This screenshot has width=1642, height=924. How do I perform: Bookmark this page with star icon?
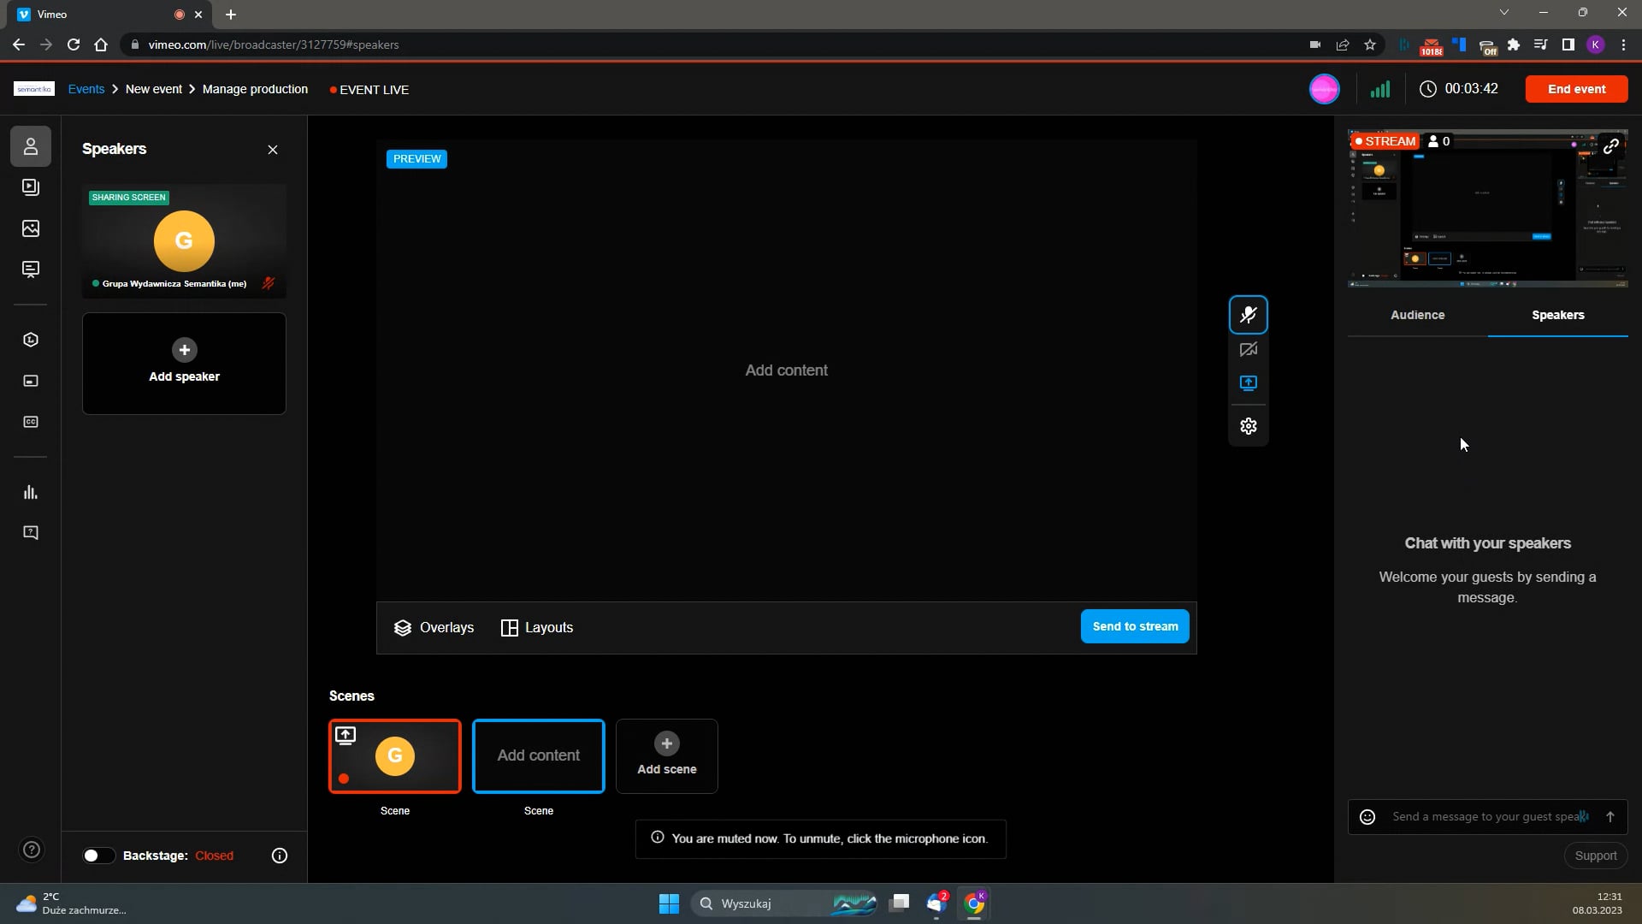(x=1370, y=44)
